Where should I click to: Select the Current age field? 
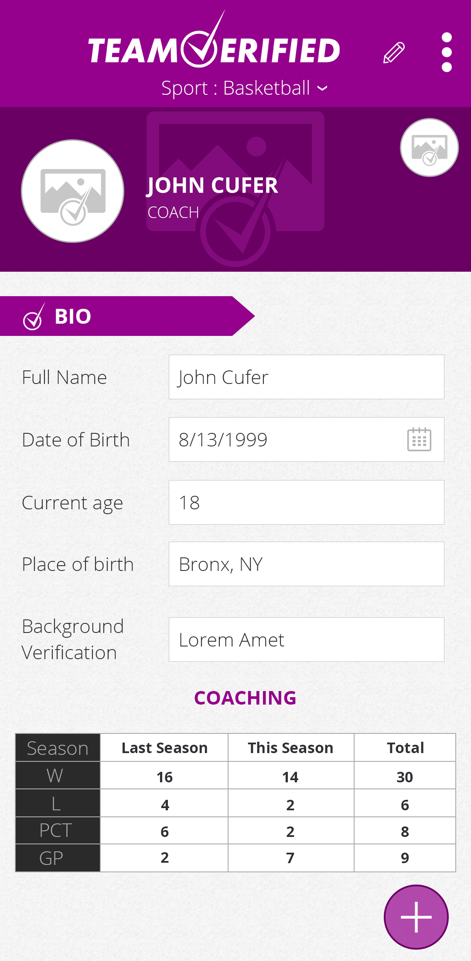pyautogui.click(x=306, y=502)
